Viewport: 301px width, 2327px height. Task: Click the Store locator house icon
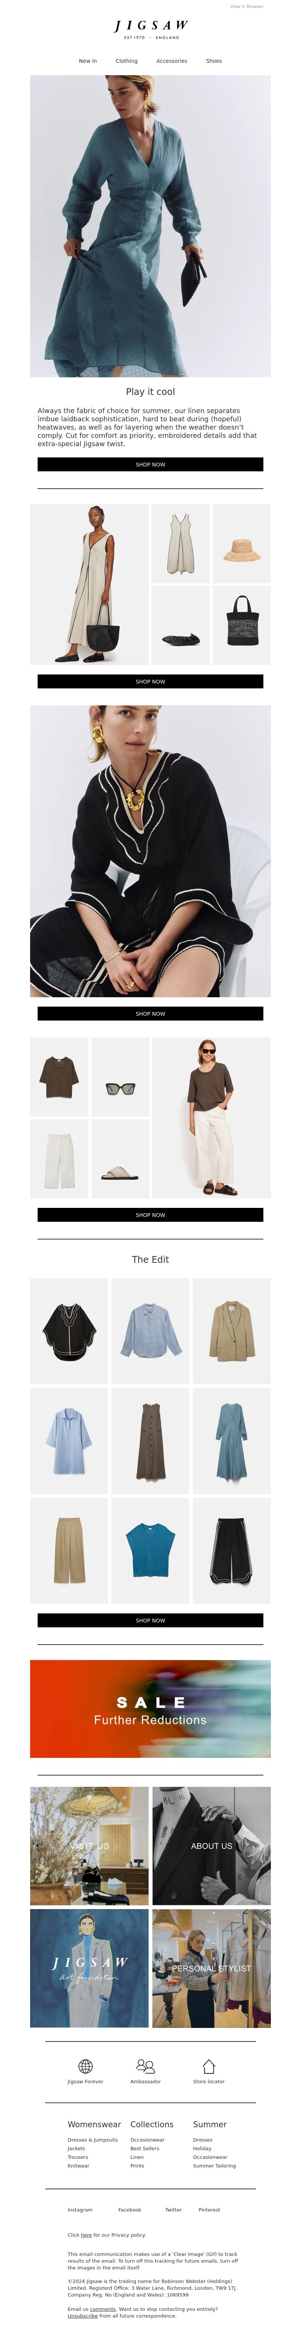coord(209,2066)
